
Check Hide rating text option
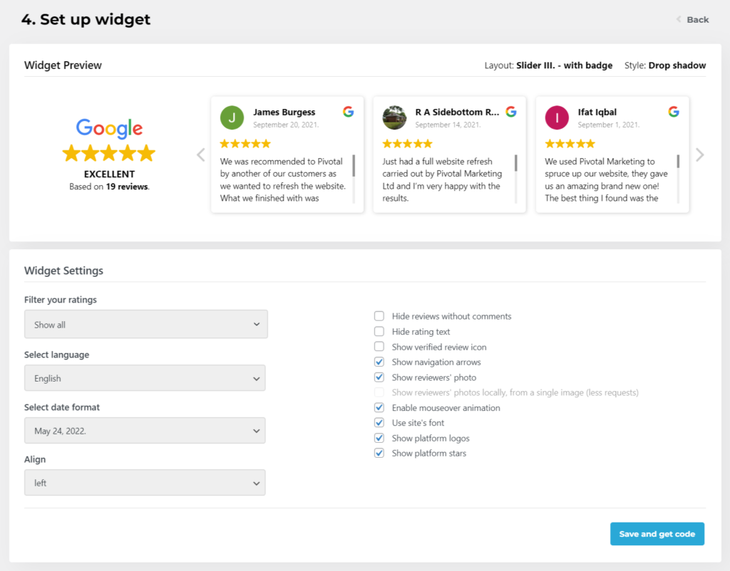[379, 332]
